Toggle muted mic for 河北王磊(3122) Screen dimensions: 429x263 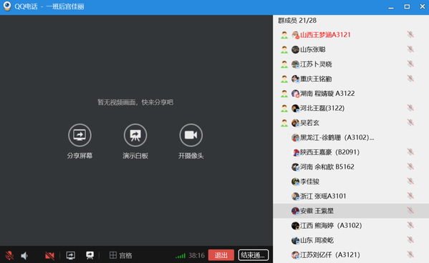[x=410, y=108]
